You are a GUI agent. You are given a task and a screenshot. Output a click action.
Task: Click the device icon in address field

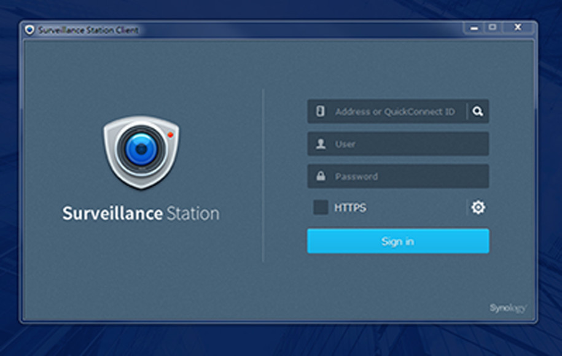click(321, 111)
